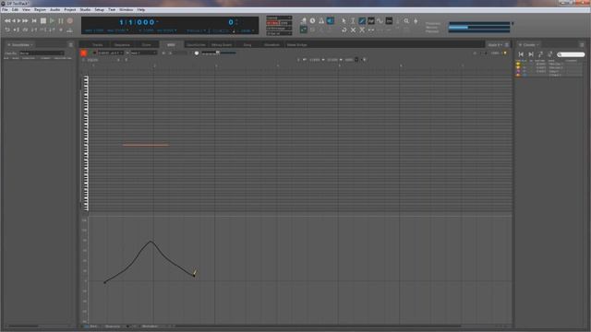Open the topmost dropdown right of the counter

pyautogui.click(x=279, y=18)
